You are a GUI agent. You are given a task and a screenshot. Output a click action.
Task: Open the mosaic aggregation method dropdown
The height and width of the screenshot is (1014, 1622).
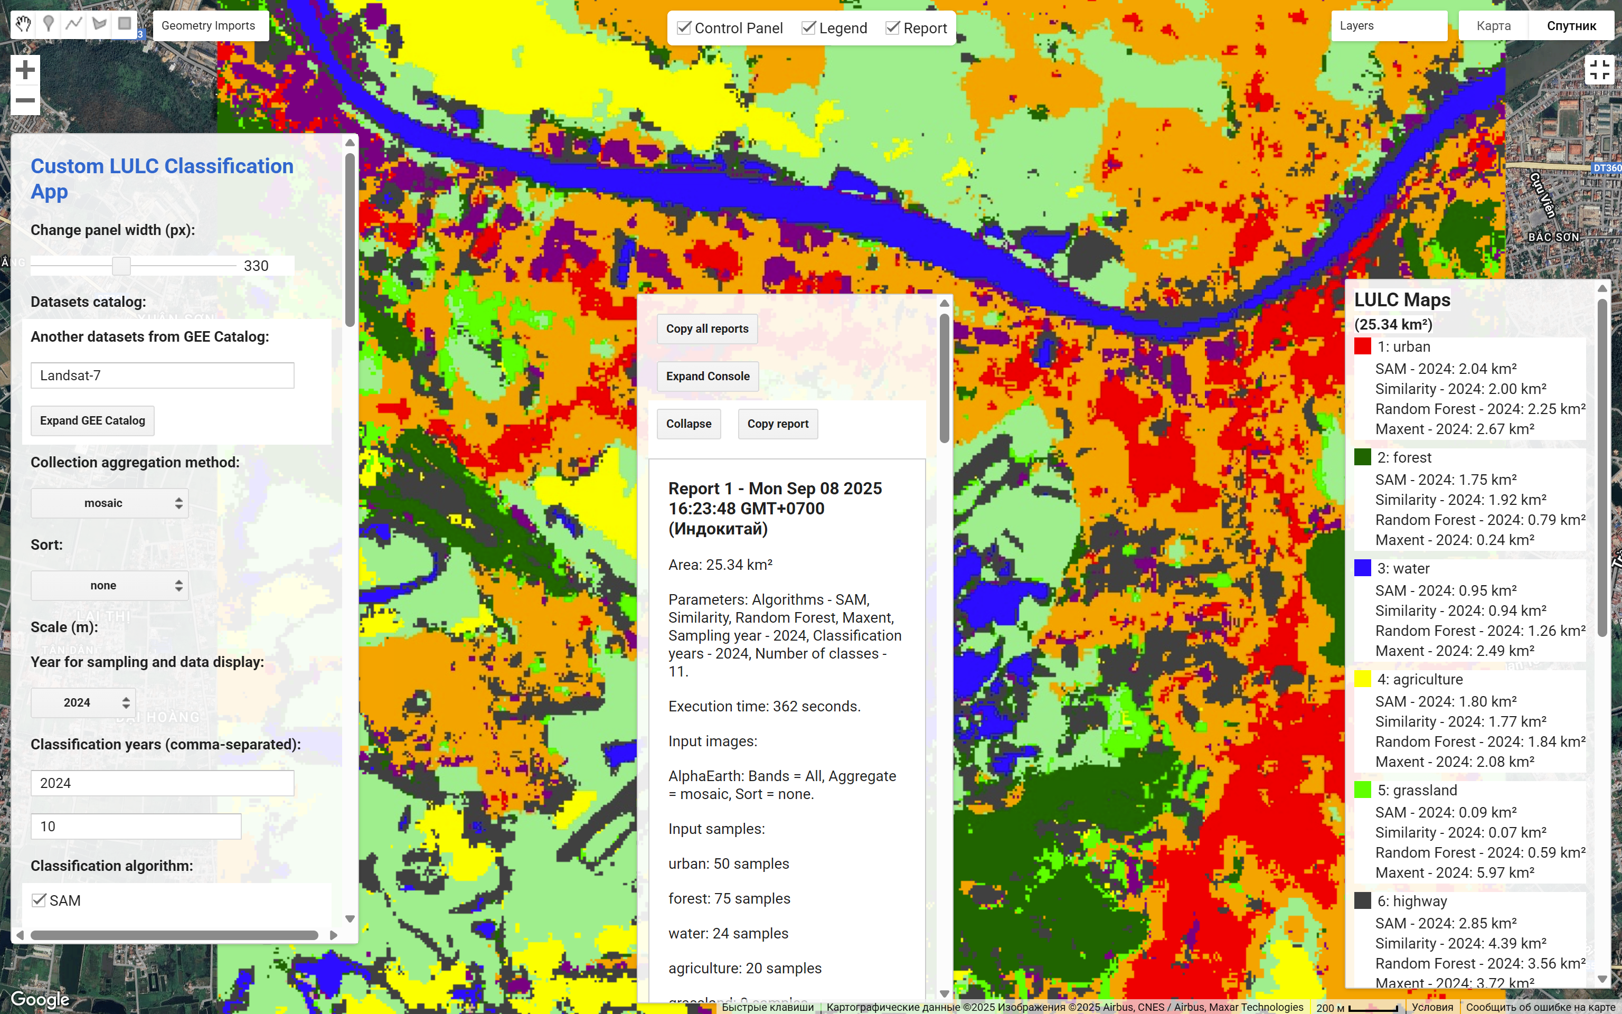(110, 503)
